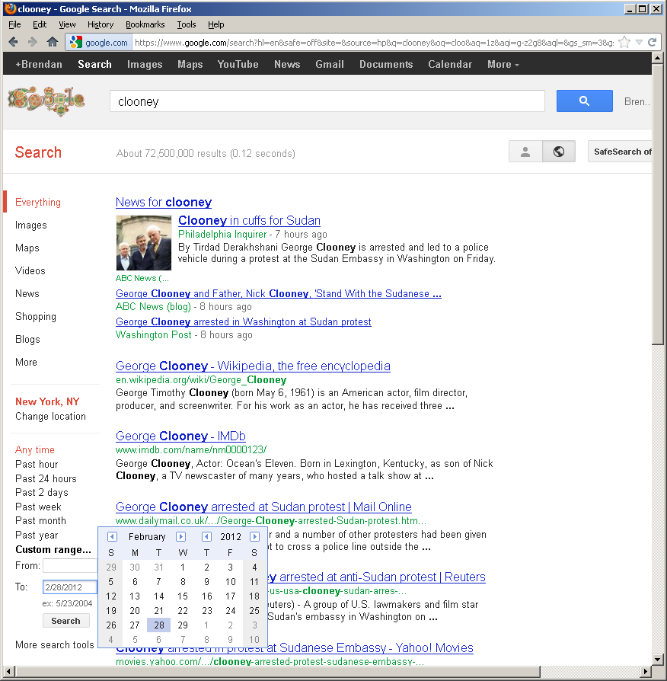The image size is (667, 681).
Task: Choose February 1 in the date picker
Action: click(183, 567)
